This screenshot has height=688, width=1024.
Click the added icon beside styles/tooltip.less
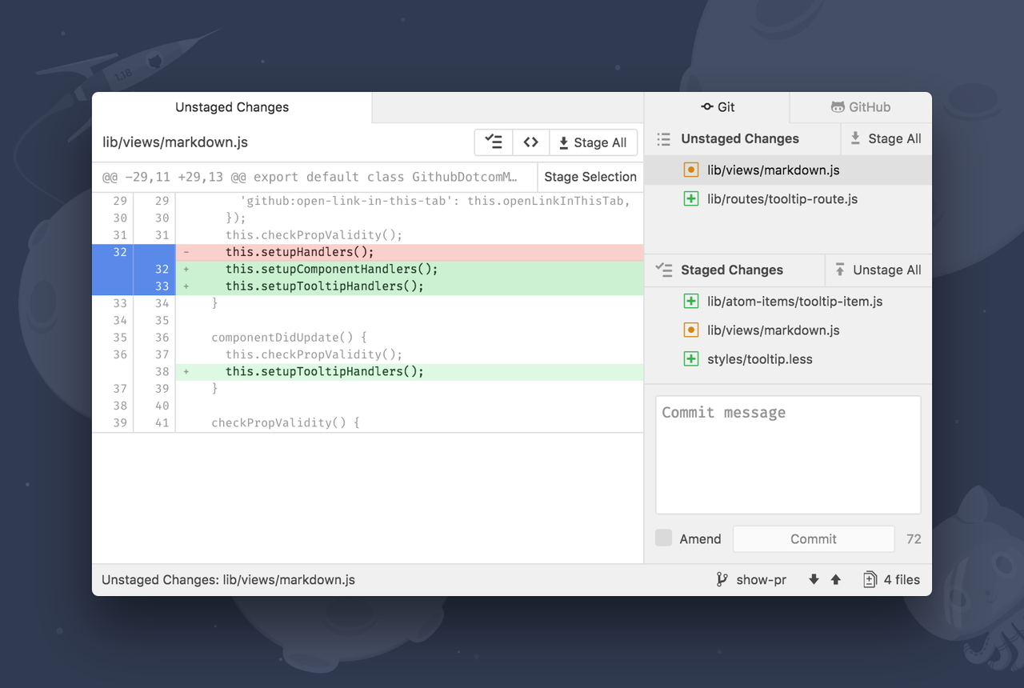(x=690, y=358)
